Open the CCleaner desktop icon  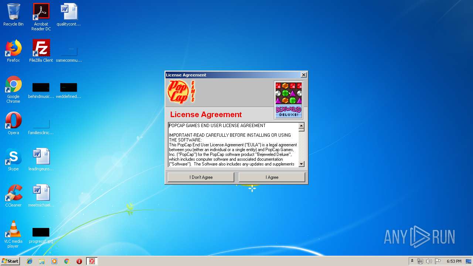coord(13,196)
